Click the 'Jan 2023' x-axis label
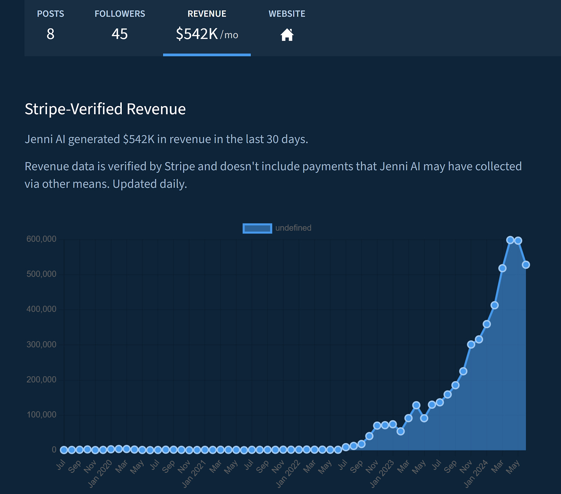Viewport: 561px width, 494px height. pyautogui.click(x=382, y=473)
